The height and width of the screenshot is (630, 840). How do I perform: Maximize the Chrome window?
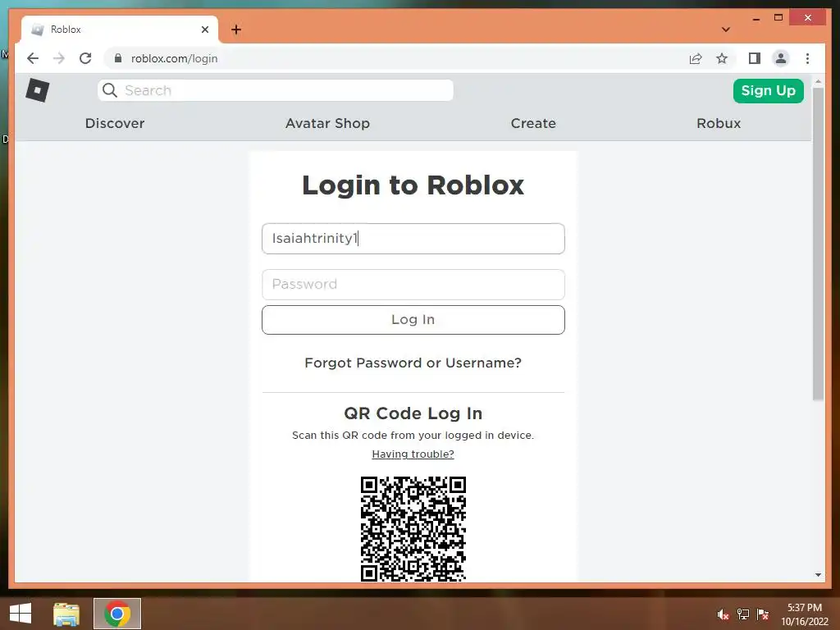(x=778, y=18)
